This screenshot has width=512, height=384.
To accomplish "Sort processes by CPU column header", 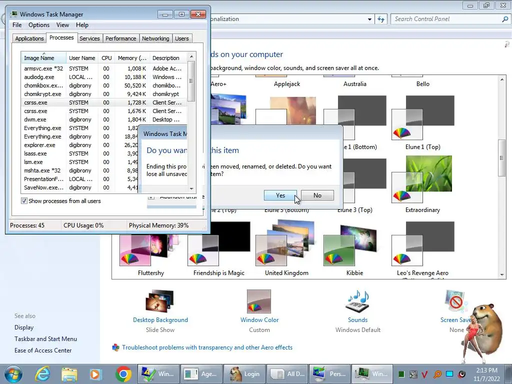I will coord(106,57).
